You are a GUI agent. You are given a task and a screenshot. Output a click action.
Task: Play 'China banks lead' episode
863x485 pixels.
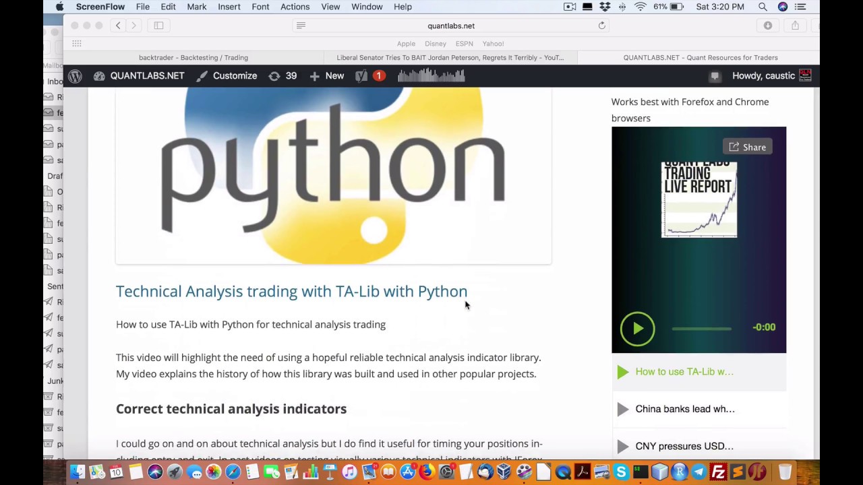(698, 409)
